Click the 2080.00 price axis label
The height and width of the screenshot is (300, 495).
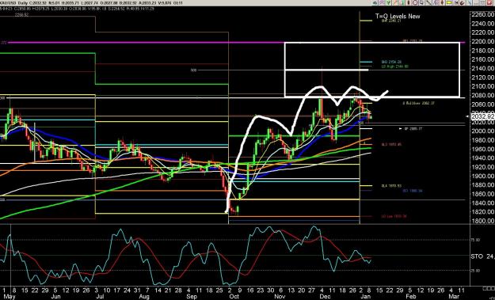482,95
